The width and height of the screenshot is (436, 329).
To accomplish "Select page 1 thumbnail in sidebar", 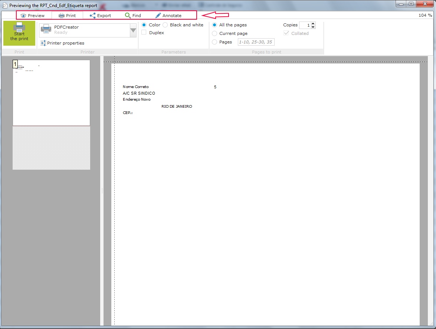I will 51,93.
